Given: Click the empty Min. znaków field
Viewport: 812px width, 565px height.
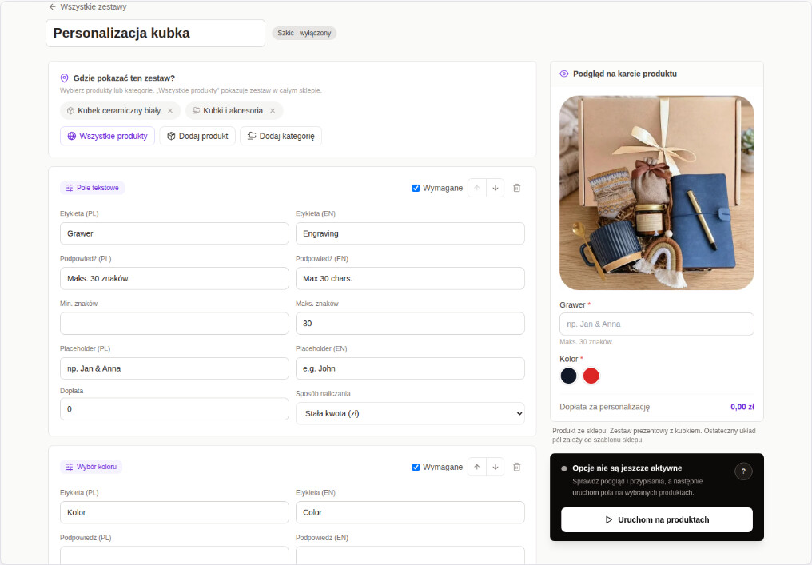Looking at the screenshot, I should [174, 324].
